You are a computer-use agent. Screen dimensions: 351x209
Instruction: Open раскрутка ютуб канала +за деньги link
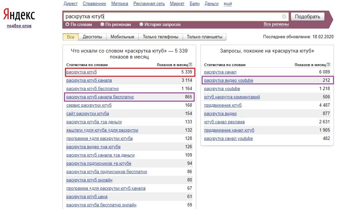[100, 155]
